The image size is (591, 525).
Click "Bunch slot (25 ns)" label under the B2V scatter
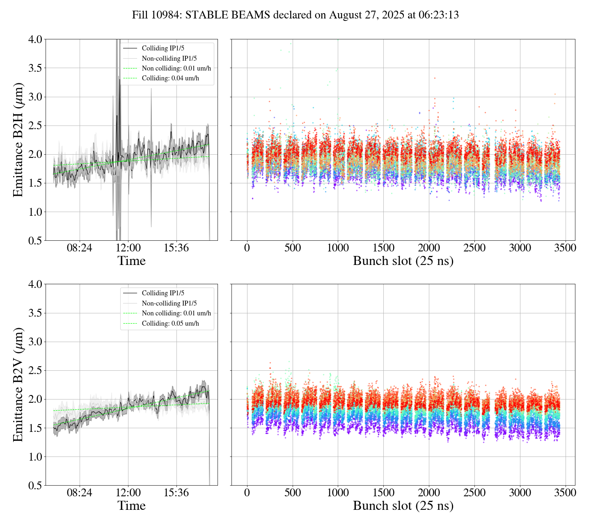click(x=403, y=506)
